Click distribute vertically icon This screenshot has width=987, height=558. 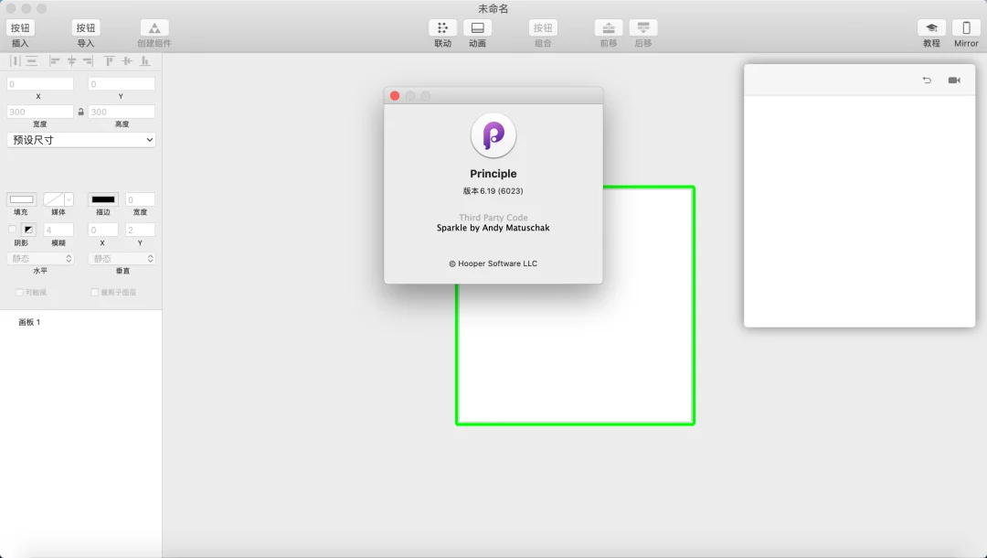point(31,61)
